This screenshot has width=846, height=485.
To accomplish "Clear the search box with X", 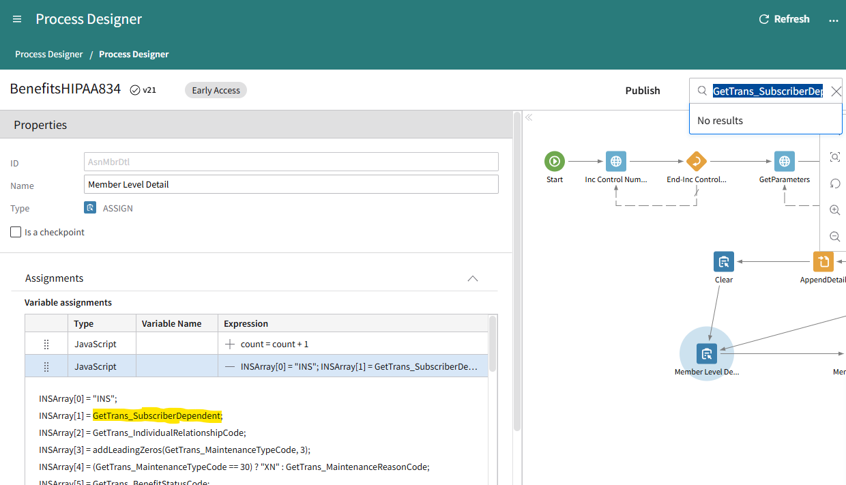I will [836, 91].
